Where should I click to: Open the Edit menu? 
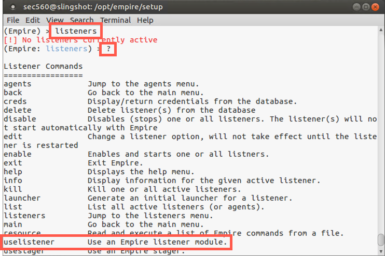click(x=33, y=20)
